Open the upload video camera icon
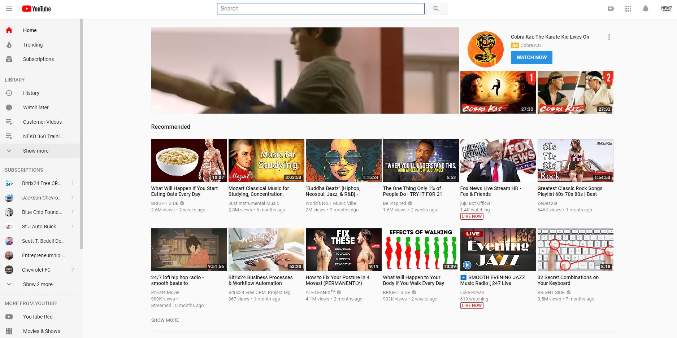The height and width of the screenshot is (338, 677). pyautogui.click(x=611, y=9)
